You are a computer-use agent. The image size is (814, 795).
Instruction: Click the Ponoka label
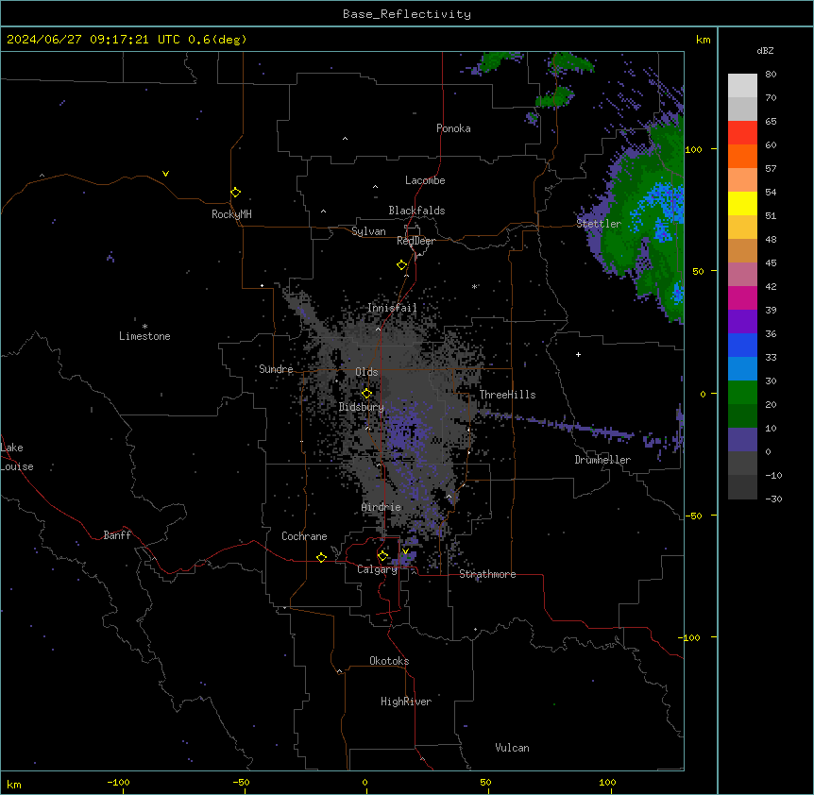453,128
